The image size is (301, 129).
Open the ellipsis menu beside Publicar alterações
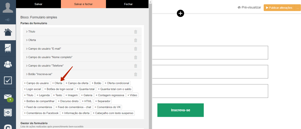click(298, 8)
